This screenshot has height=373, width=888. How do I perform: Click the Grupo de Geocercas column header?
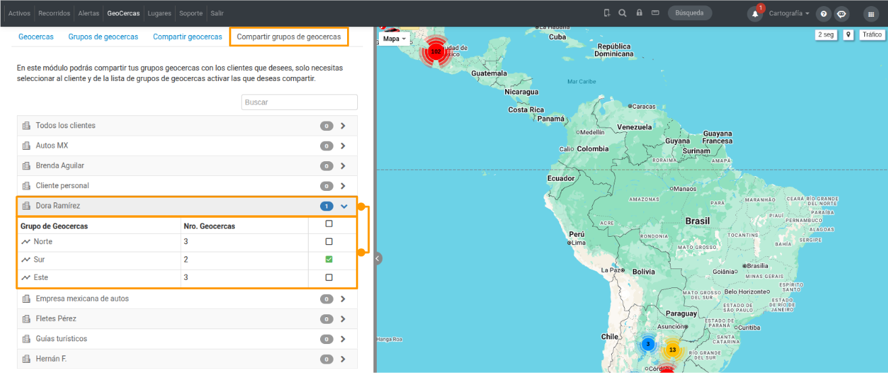coord(55,226)
